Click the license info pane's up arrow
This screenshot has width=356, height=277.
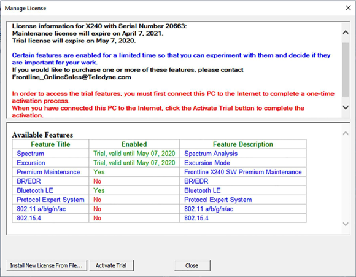346,33
